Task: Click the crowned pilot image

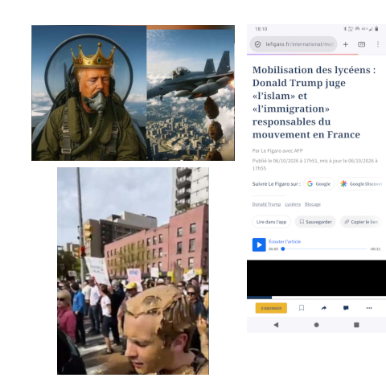Action: 89,92
